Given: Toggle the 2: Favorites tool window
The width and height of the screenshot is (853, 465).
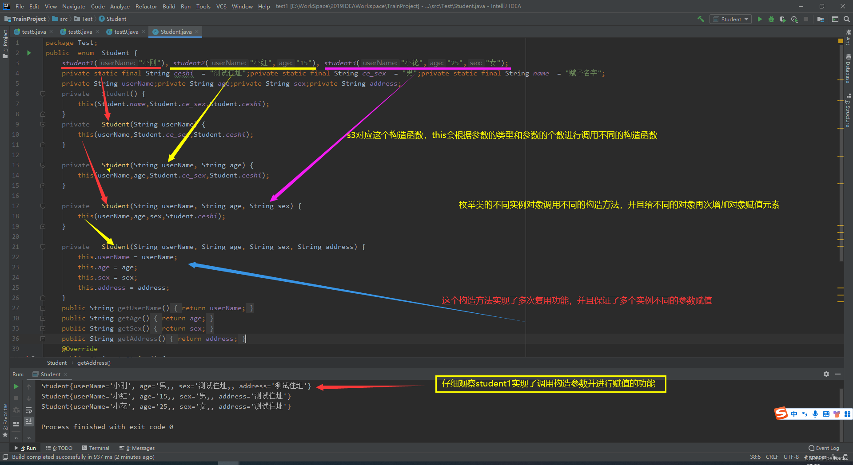Looking at the screenshot, I should pos(5,420).
